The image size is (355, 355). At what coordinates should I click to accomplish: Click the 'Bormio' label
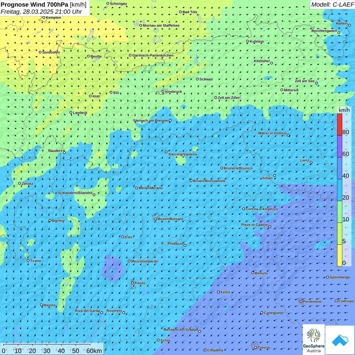[58, 221]
